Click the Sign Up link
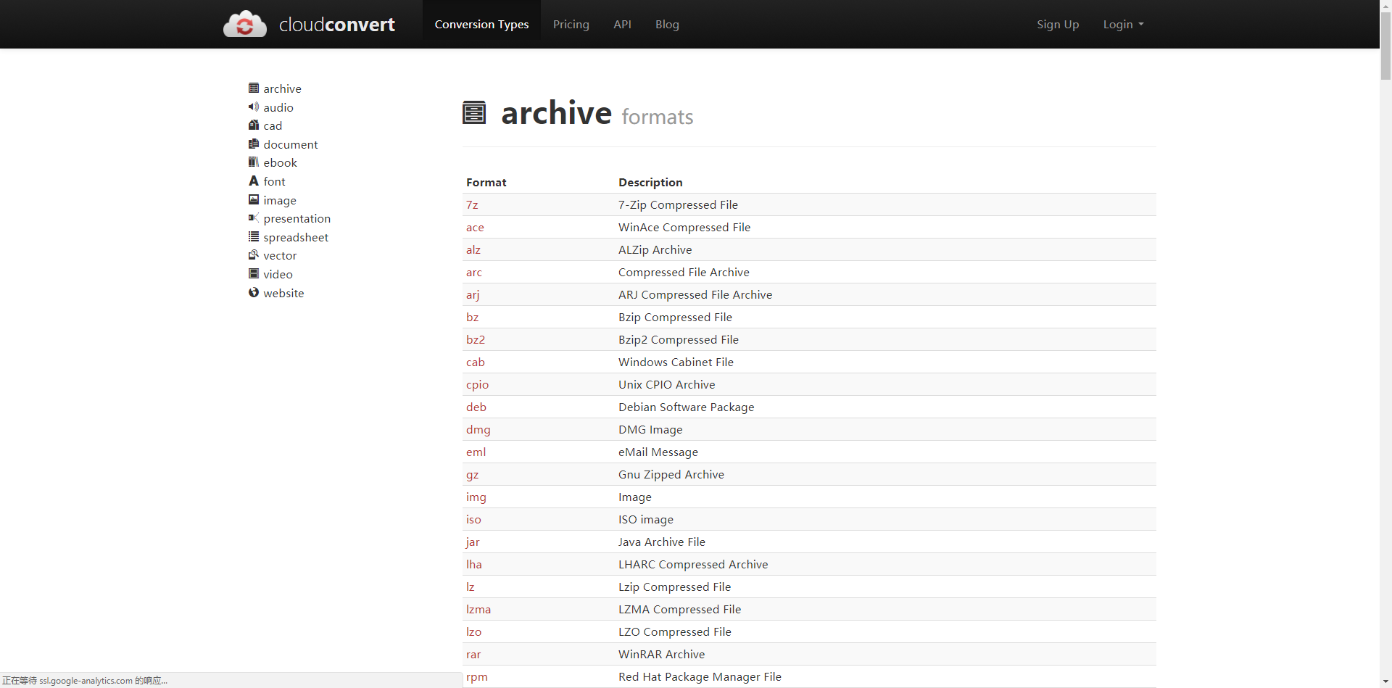 tap(1058, 24)
